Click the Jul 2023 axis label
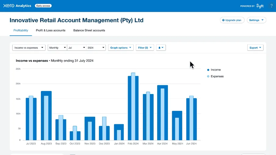The height and width of the screenshot is (155, 276). click(31, 144)
